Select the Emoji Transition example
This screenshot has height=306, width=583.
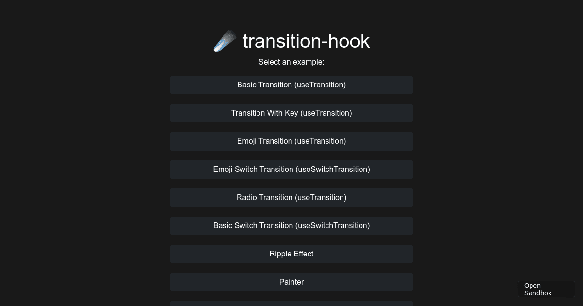coord(291,141)
